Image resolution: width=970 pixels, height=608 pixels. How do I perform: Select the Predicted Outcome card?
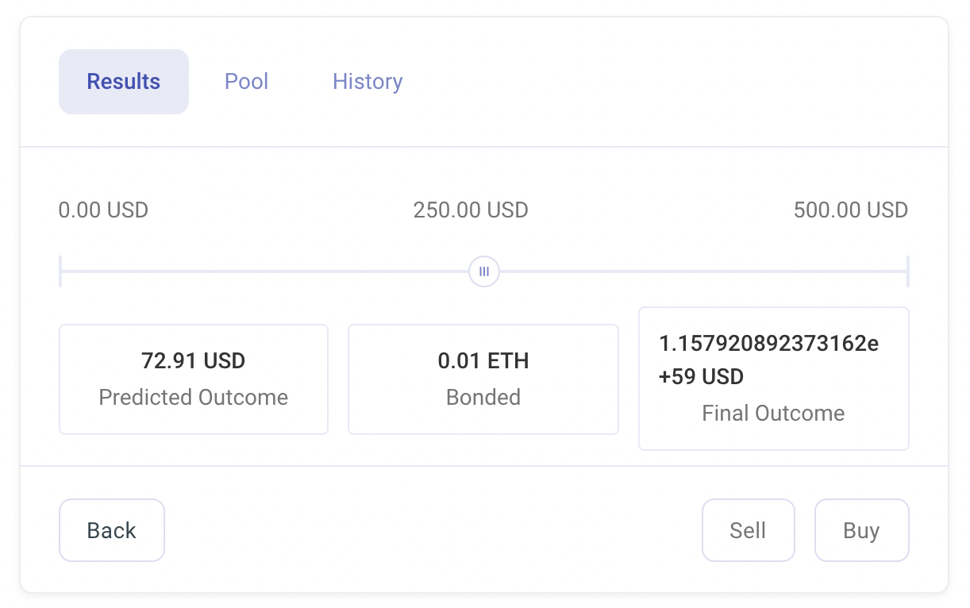(x=193, y=379)
